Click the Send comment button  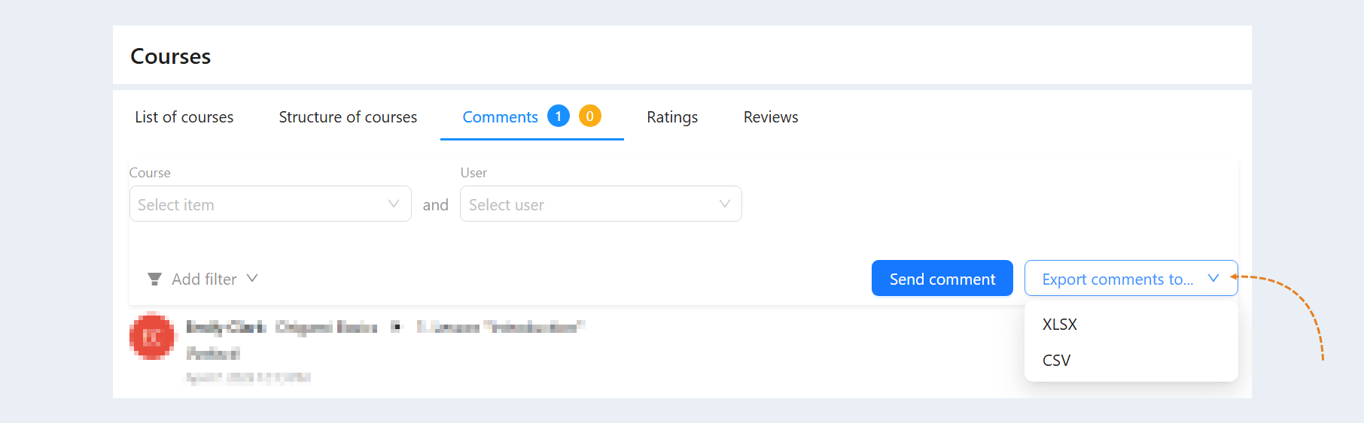[x=942, y=278]
